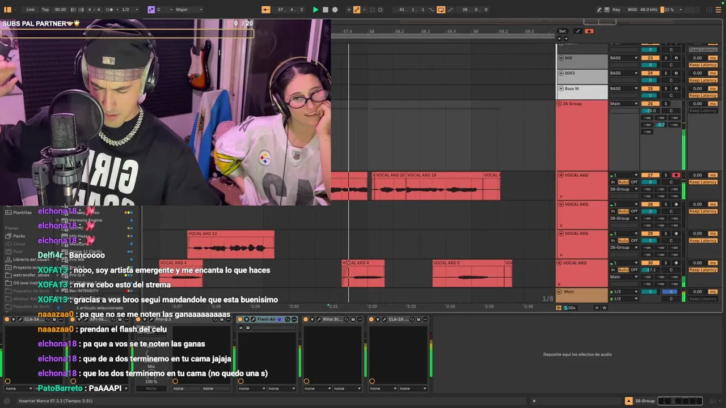Viewport: 726px width, 408px height.
Task: Start playback with the green play button
Action: coord(315,10)
